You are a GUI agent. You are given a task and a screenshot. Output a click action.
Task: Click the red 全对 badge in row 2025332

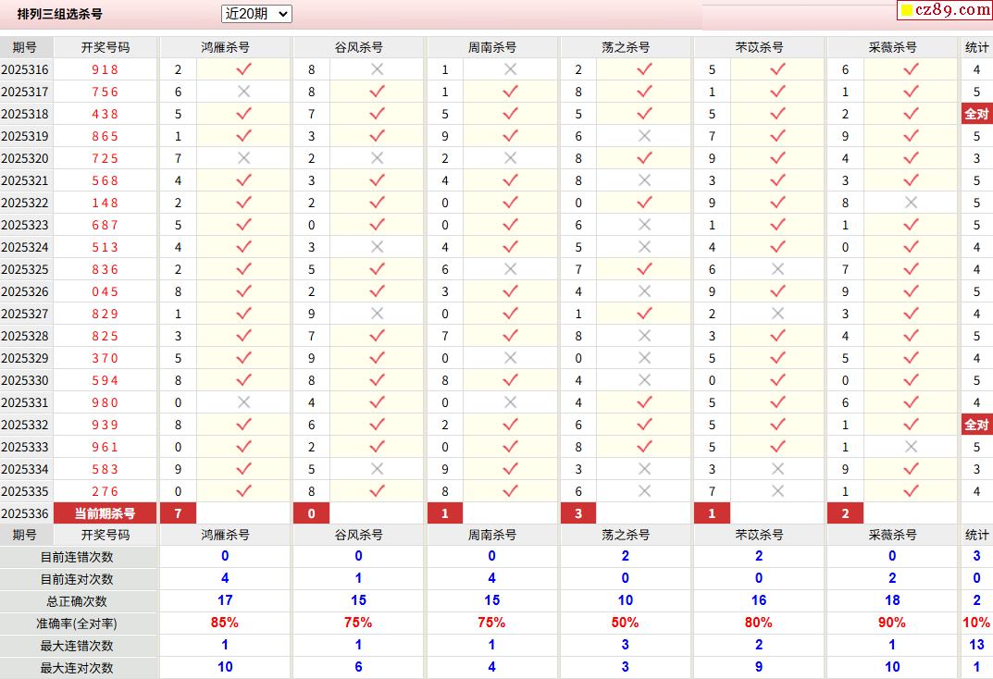(976, 425)
